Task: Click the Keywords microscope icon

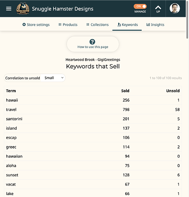Action: (x=119, y=24)
